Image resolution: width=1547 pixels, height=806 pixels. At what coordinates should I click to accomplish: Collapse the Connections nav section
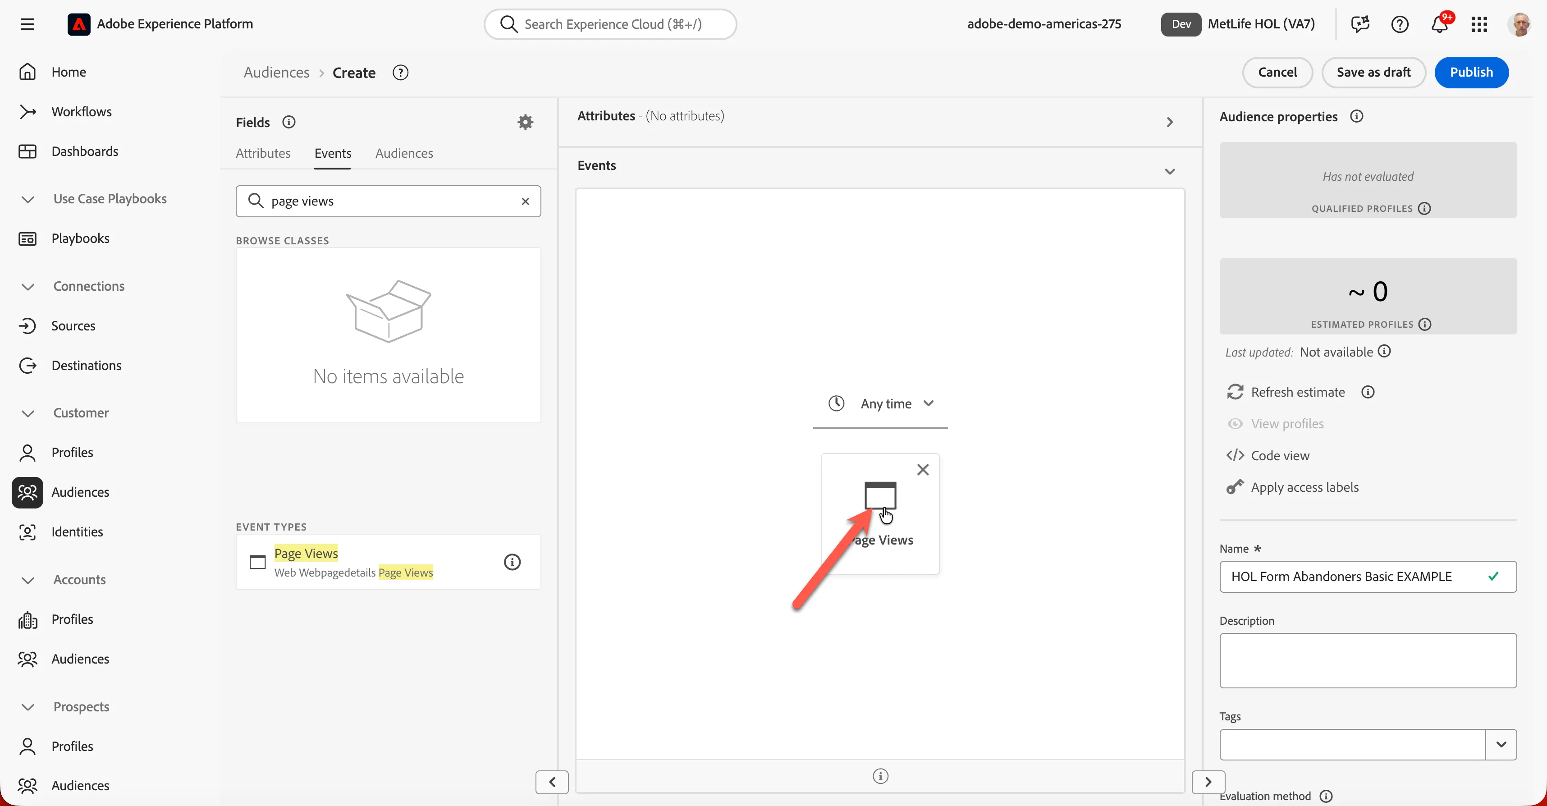[x=27, y=287]
